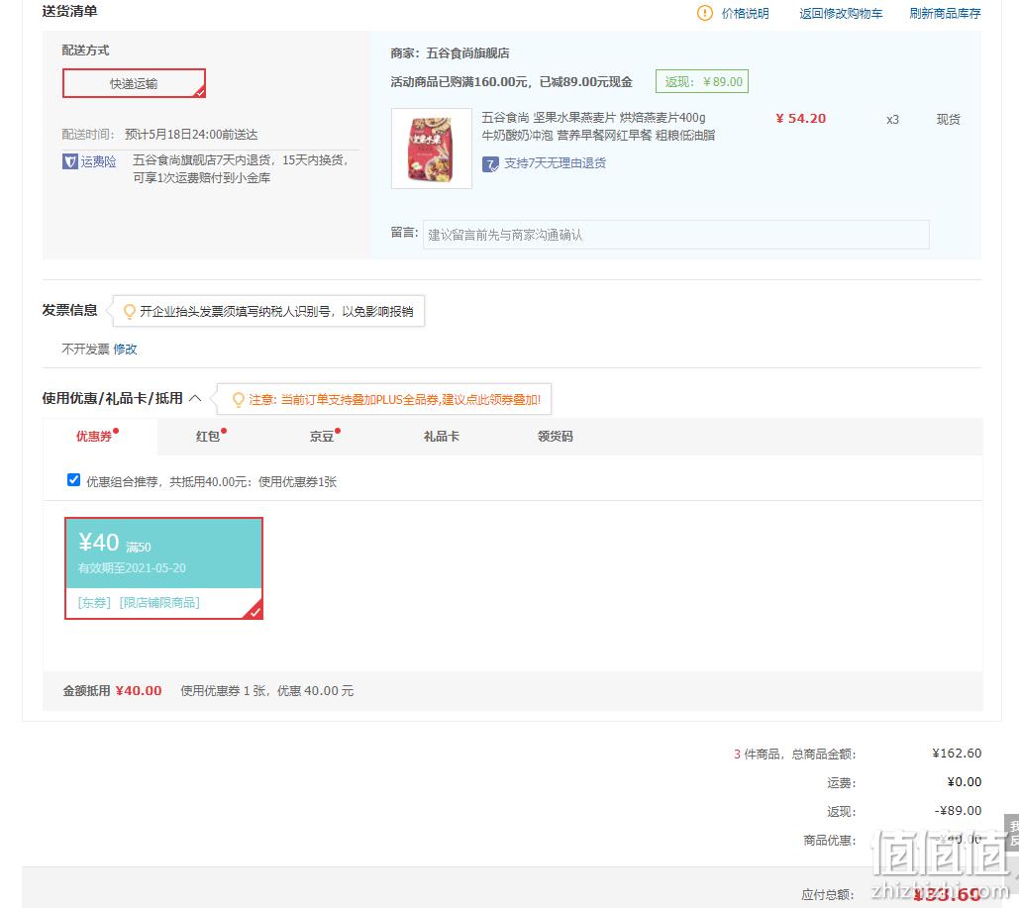Open the oatmeal product thumbnail
Viewport: 1019px width, 908px height.
[432, 149]
